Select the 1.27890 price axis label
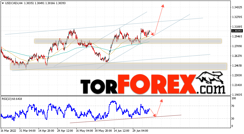Viewport: 244px width, 134px height. [x=237, y=46]
